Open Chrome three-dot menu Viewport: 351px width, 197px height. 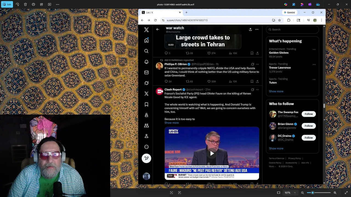click(321, 20)
